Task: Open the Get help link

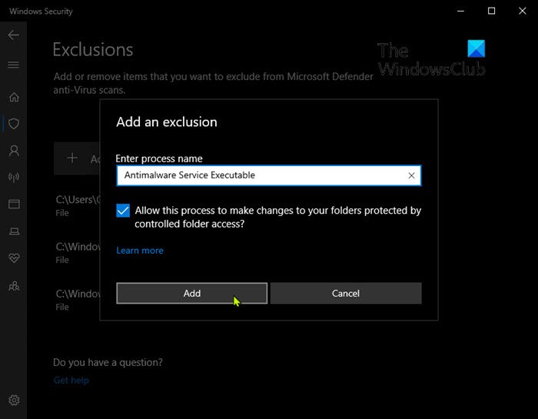Action: pos(71,380)
